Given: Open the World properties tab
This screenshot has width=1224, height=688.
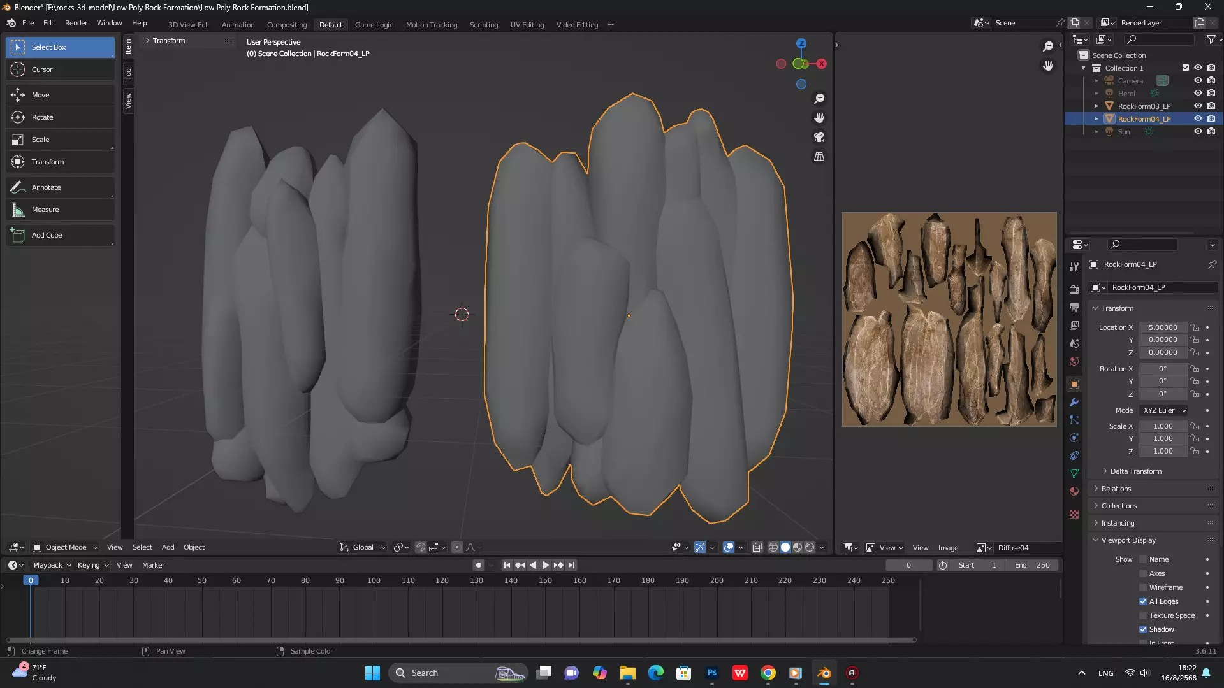Looking at the screenshot, I should (1074, 361).
